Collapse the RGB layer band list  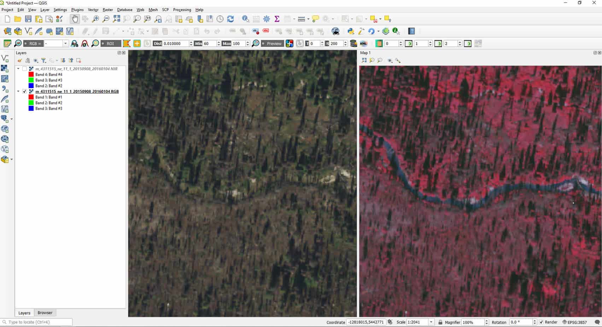(18, 91)
